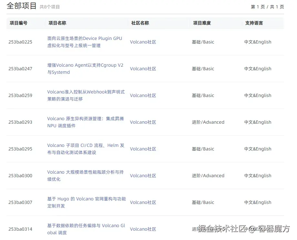
Task: Open Volcano社区 link in row 253ba0295
Action: 143,149
